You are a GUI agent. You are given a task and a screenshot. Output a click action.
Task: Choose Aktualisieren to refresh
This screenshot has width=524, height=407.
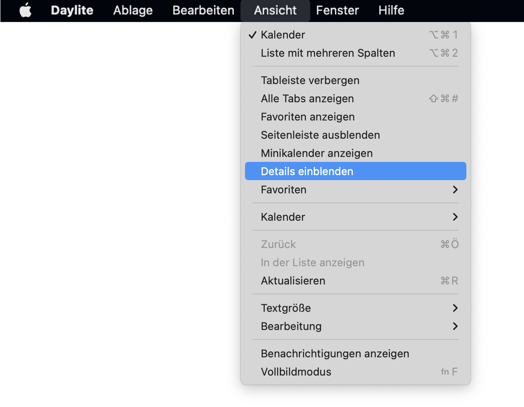[356, 281]
